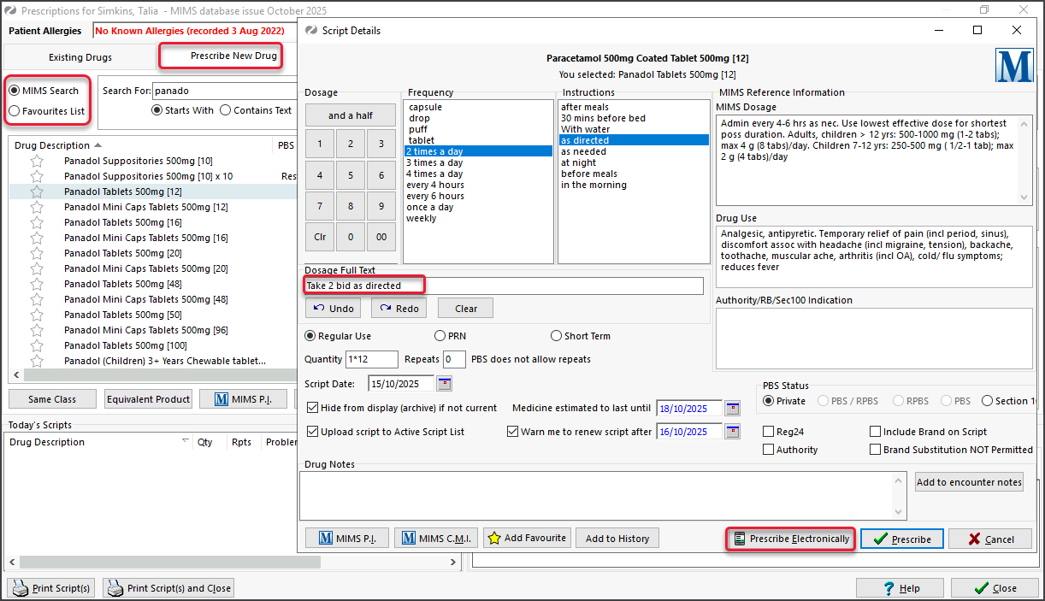Click favourite star beside Panadol Mini Caps Tablets 500mg [96]

pyautogui.click(x=37, y=330)
